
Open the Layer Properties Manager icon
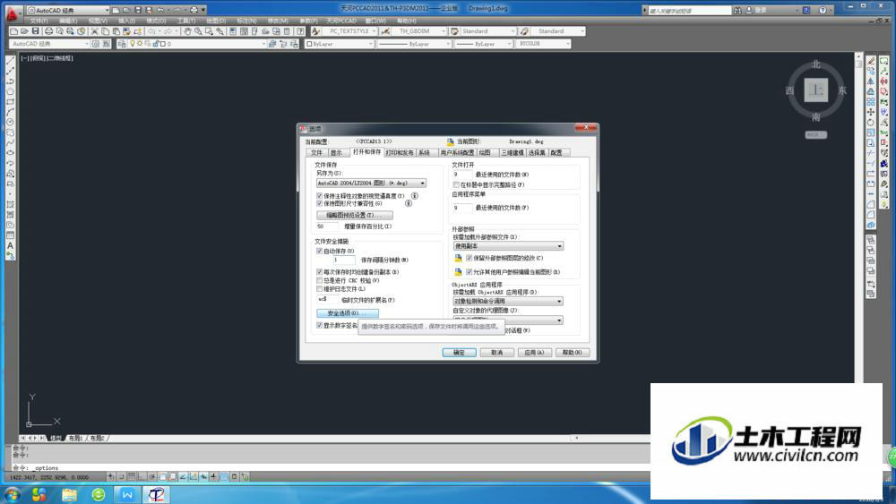(x=122, y=44)
